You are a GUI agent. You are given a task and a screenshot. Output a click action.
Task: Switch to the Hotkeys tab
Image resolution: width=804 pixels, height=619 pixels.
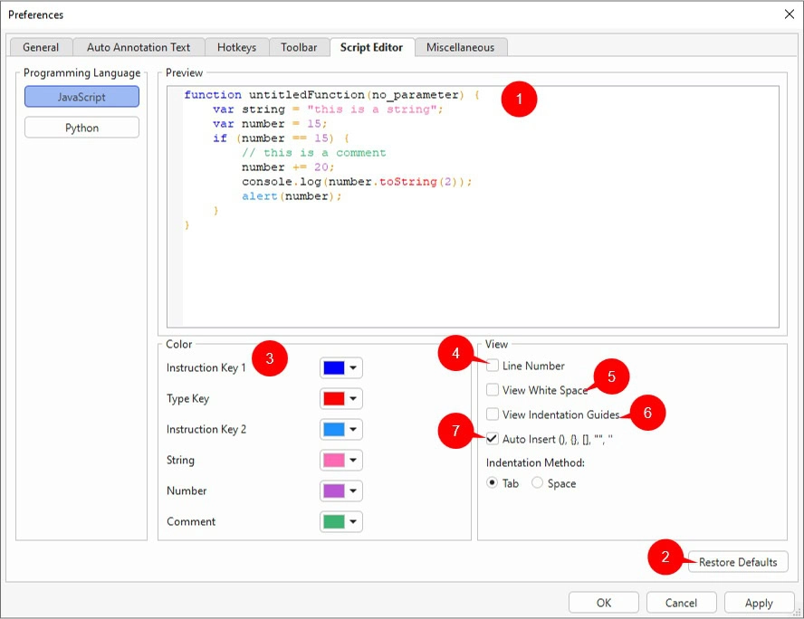pos(236,46)
